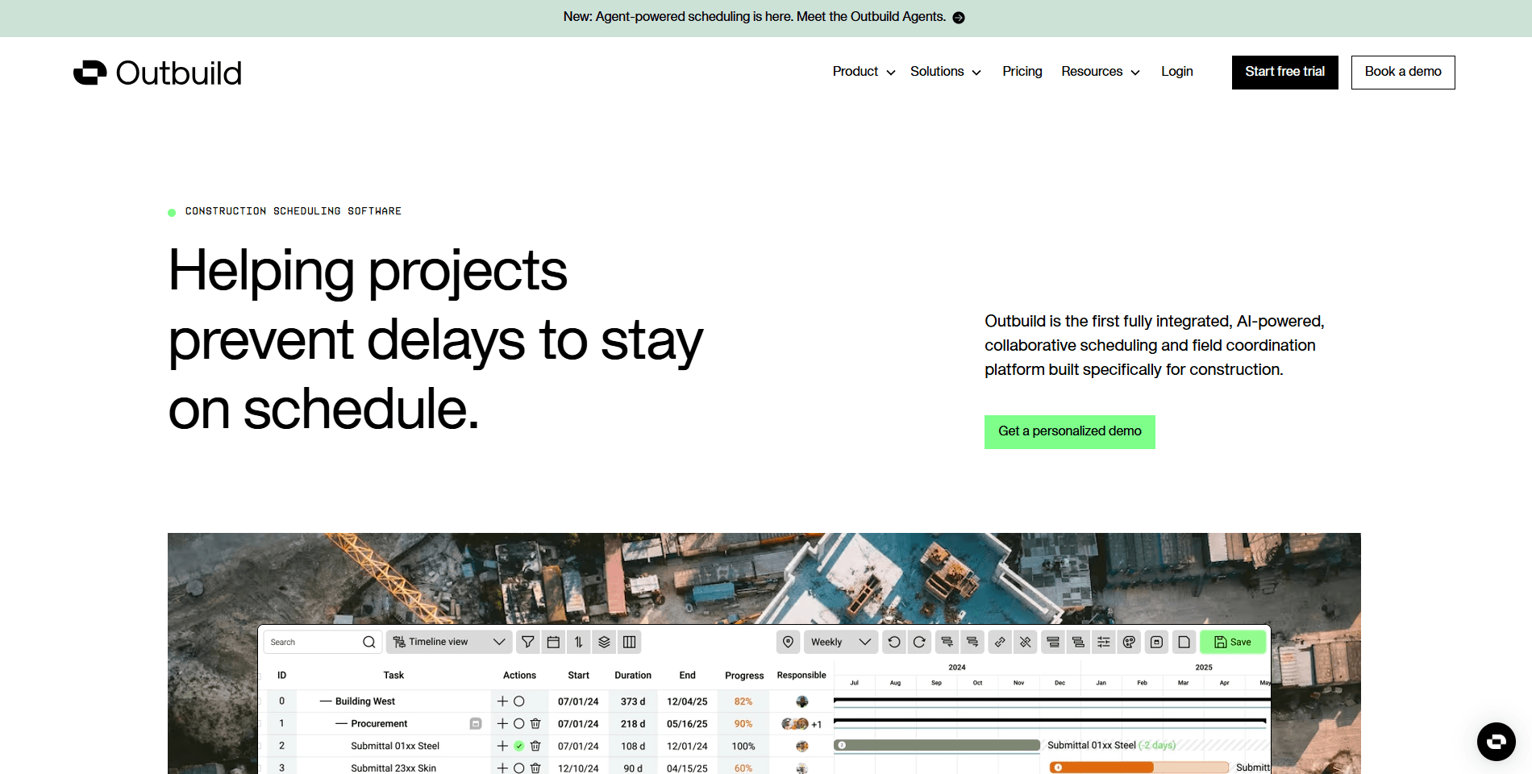
Task: Click the search magnifier icon
Action: tap(368, 642)
